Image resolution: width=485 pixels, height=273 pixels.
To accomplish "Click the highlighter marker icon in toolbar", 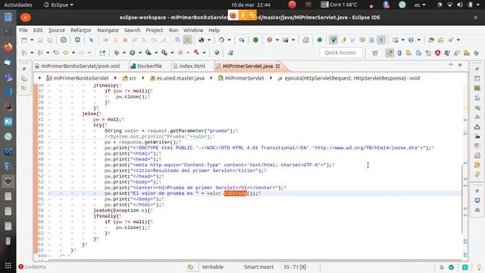I will 343,40.
